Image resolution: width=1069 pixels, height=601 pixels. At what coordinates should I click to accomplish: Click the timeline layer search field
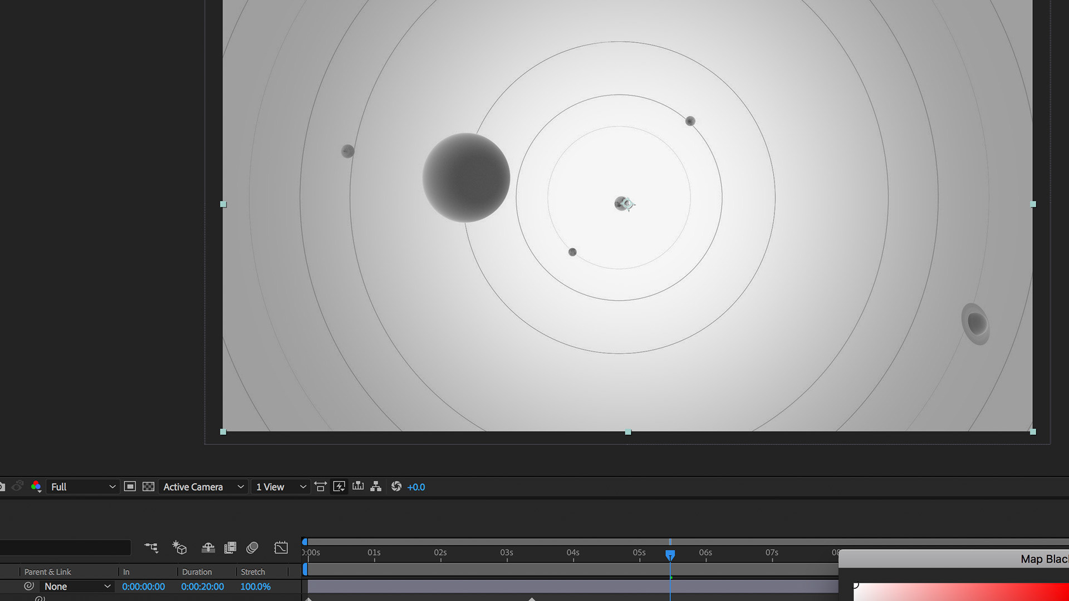tap(65, 548)
